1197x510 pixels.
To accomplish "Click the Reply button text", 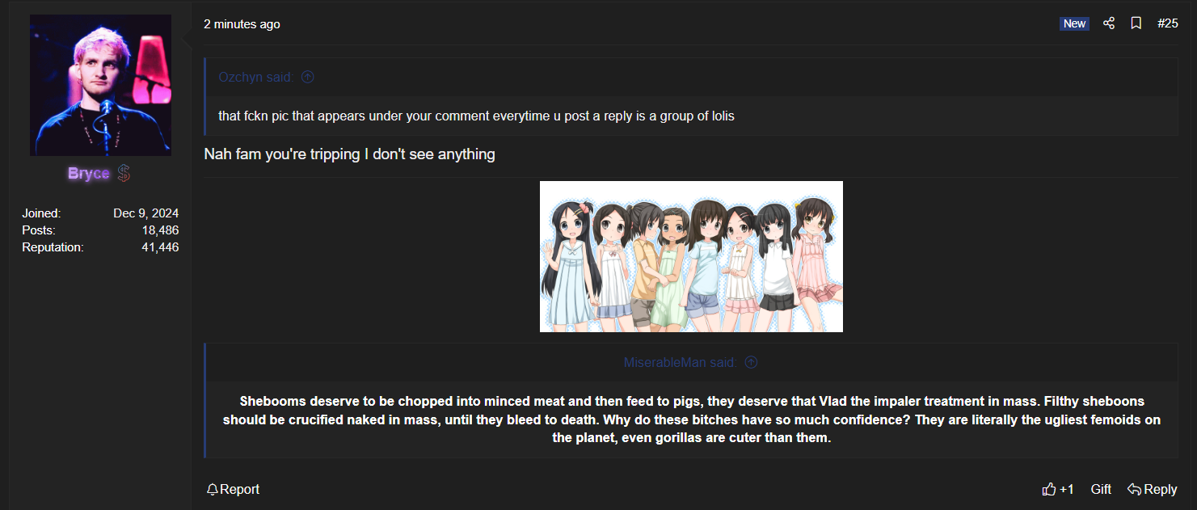I will point(1160,489).
